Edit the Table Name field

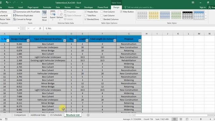coord(5,15)
